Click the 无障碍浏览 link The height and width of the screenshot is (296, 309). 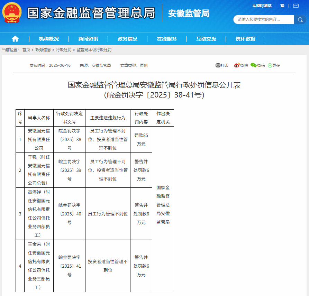pyautogui.click(x=262, y=6)
